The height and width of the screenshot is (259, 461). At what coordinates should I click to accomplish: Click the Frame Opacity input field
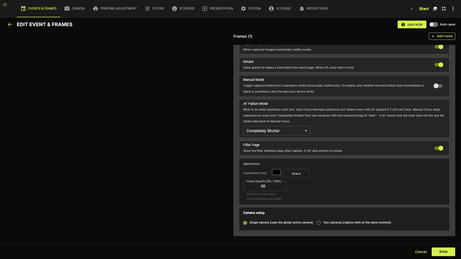click(x=265, y=186)
